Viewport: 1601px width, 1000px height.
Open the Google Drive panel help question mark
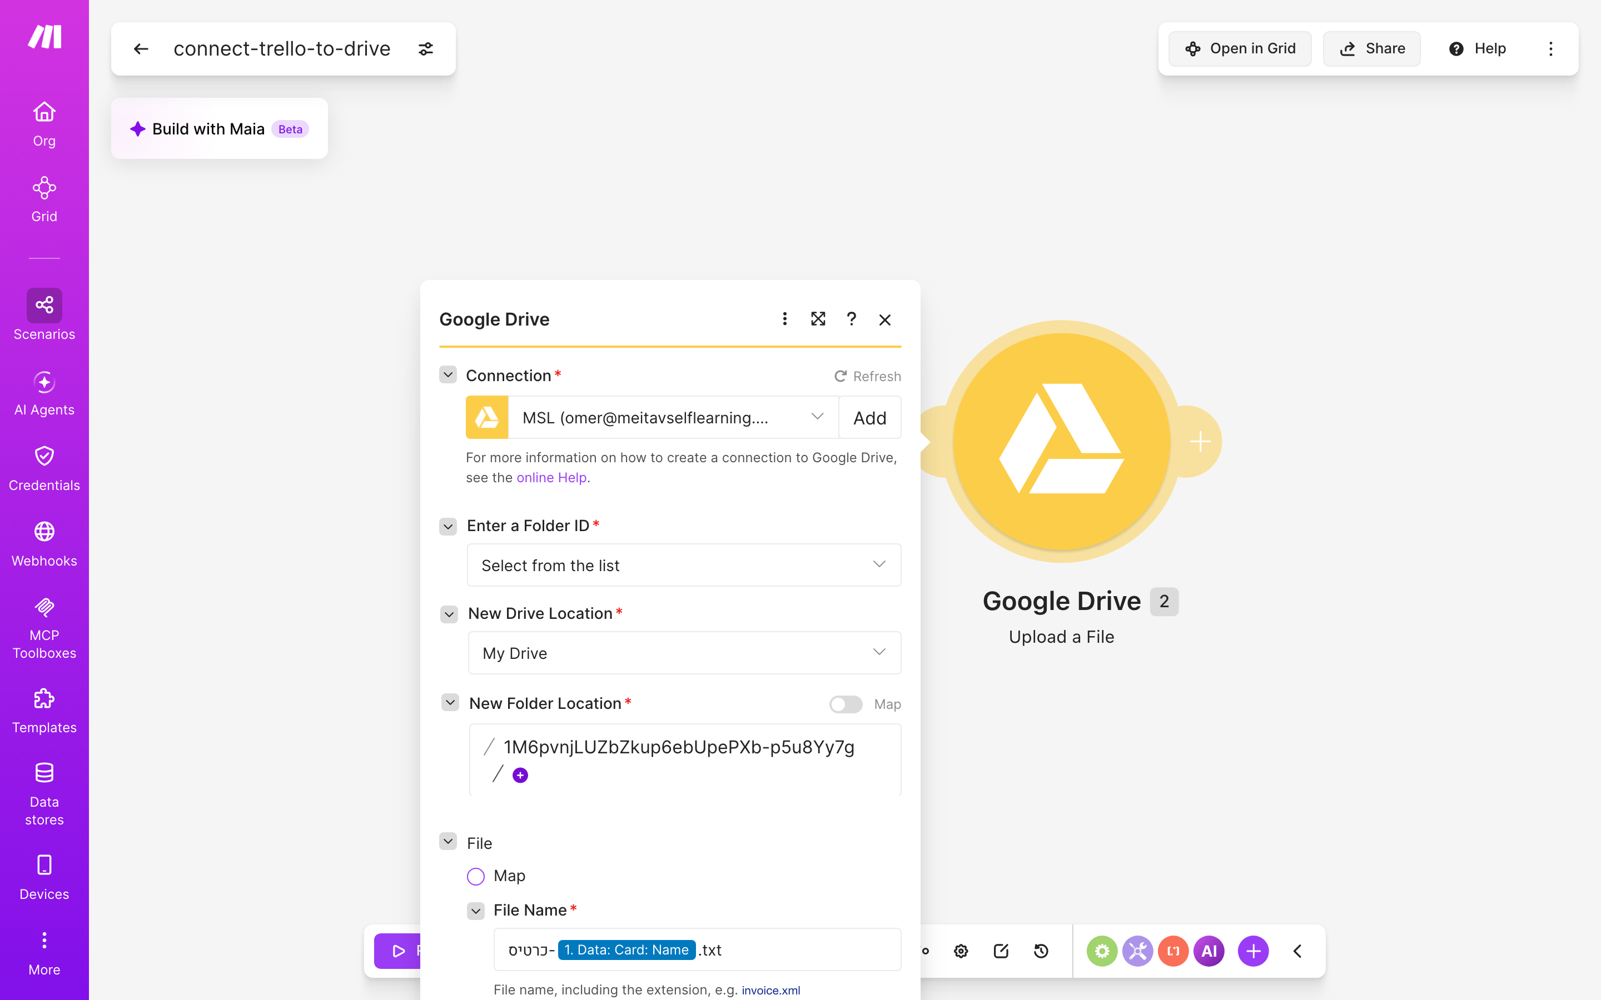click(852, 319)
